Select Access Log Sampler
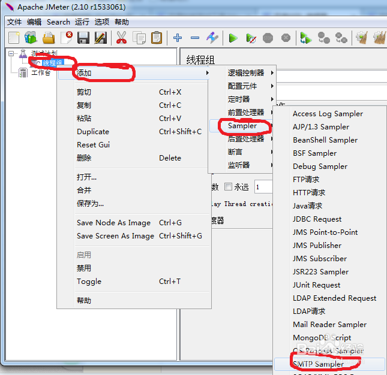Image resolution: width=387 pixels, height=375 pixels. click(x=329, y=114)
